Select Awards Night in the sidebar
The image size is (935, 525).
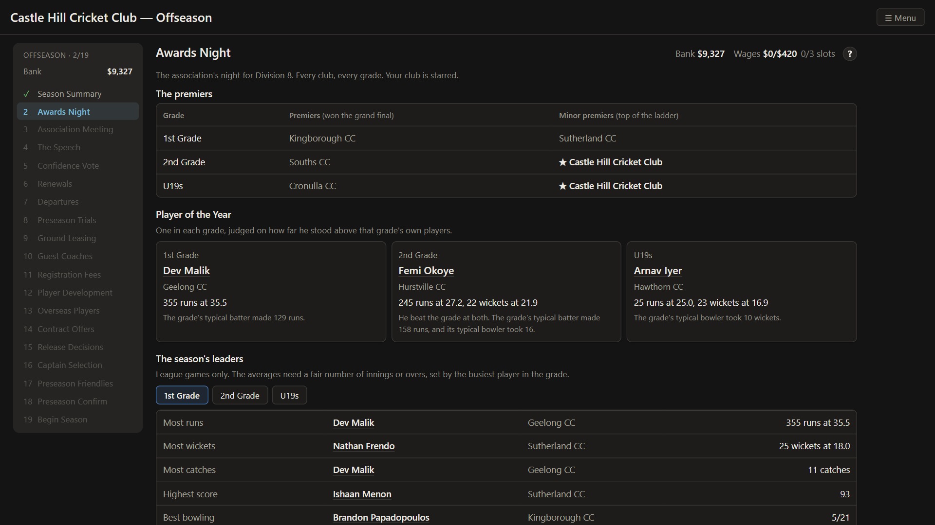78,112
